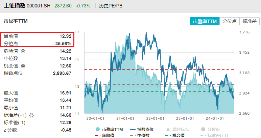The image size is (261, 138).
Task: Toggle the 市盈率TTM series in legend
Action: click(98, 129)
